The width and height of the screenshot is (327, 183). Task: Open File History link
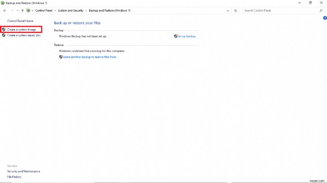[14, 177]
